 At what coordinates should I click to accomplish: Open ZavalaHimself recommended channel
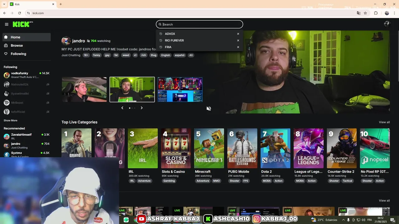(x=26, y=136)
